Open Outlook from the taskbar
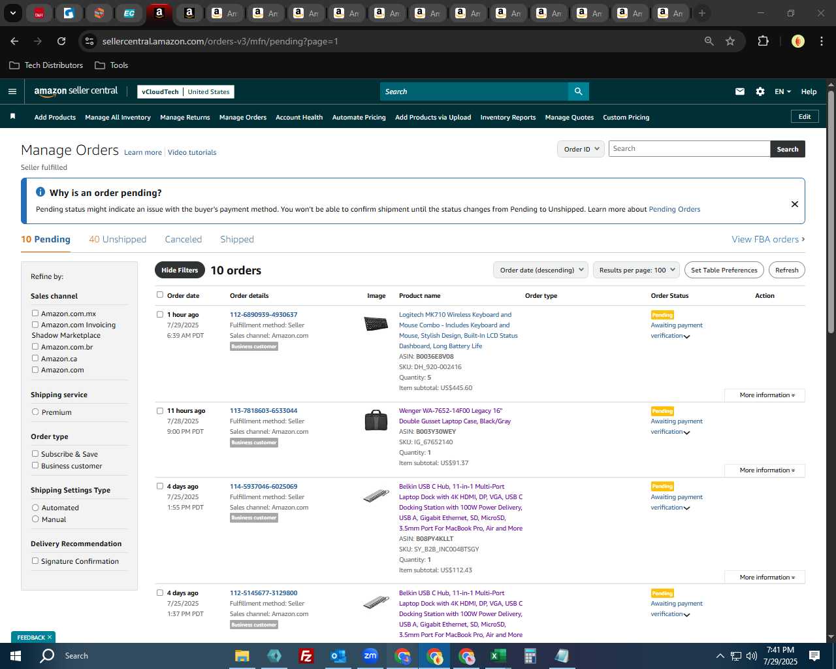Screen dimensions: 836x669 (x=338, y=656)
